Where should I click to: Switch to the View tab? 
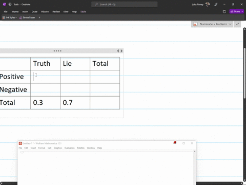point(66,12)
